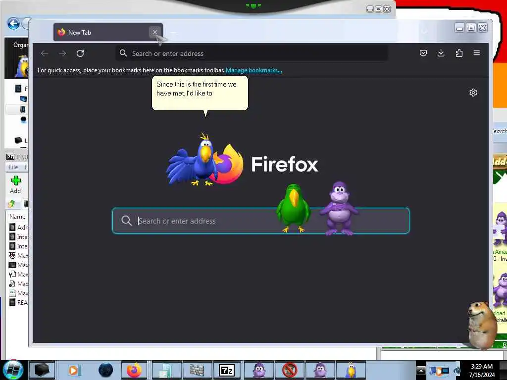Screen dimensions: 507x380
Task: Click the Manage bookmarks link
Action: pyautogui.click(x=254, y=70)
